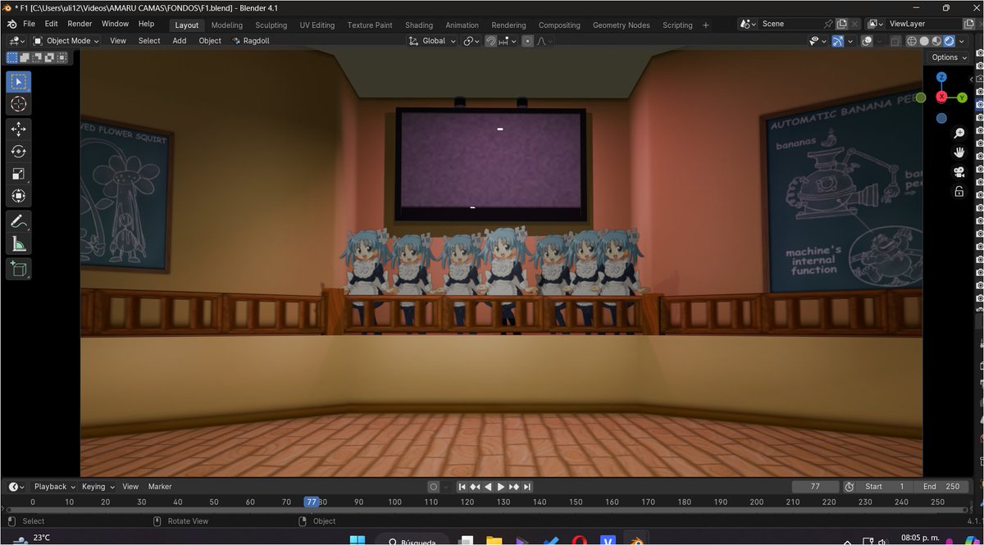Switch to rendered viewport shading
Viewport: 984px width, 545px height.
coord(949,41)
